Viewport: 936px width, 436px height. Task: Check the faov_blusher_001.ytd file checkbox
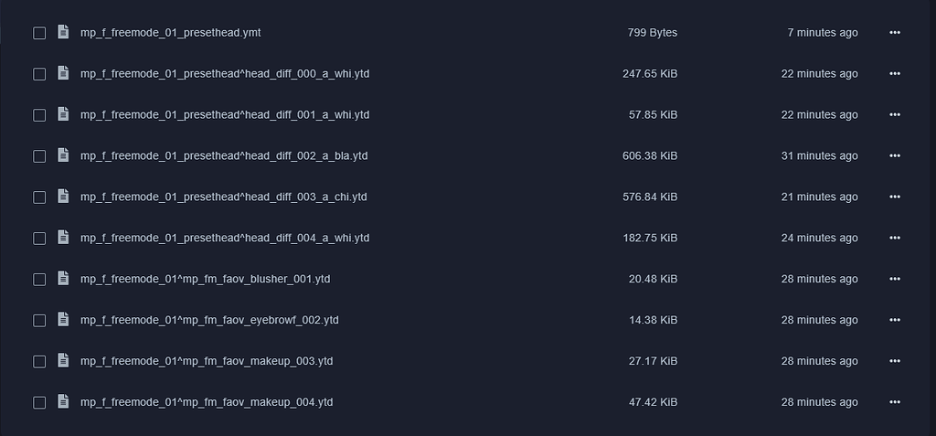tap(39, 279)
